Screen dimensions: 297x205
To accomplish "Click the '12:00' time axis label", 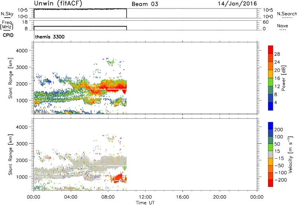I will 145,197.
